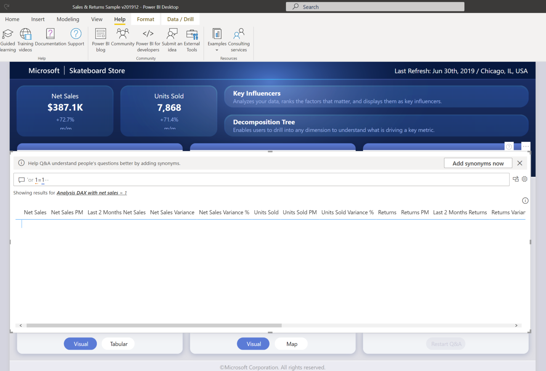Switch to the Modeling tab
This screenshot has height=371, width=546.
pos(68,19)
